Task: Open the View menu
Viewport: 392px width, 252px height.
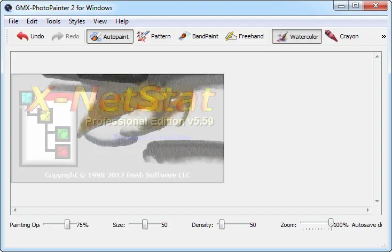Action: [100, 21]
